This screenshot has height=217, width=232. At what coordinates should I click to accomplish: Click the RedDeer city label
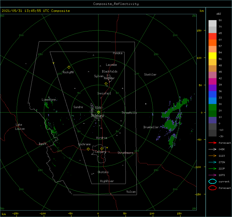(109, 78)
